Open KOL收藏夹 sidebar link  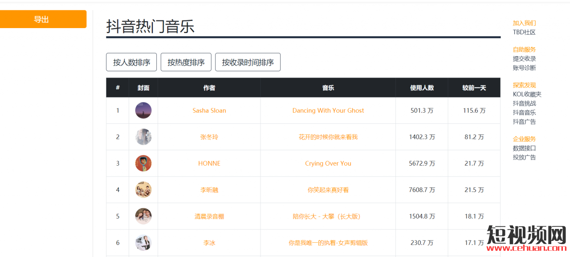pos(527,94)
